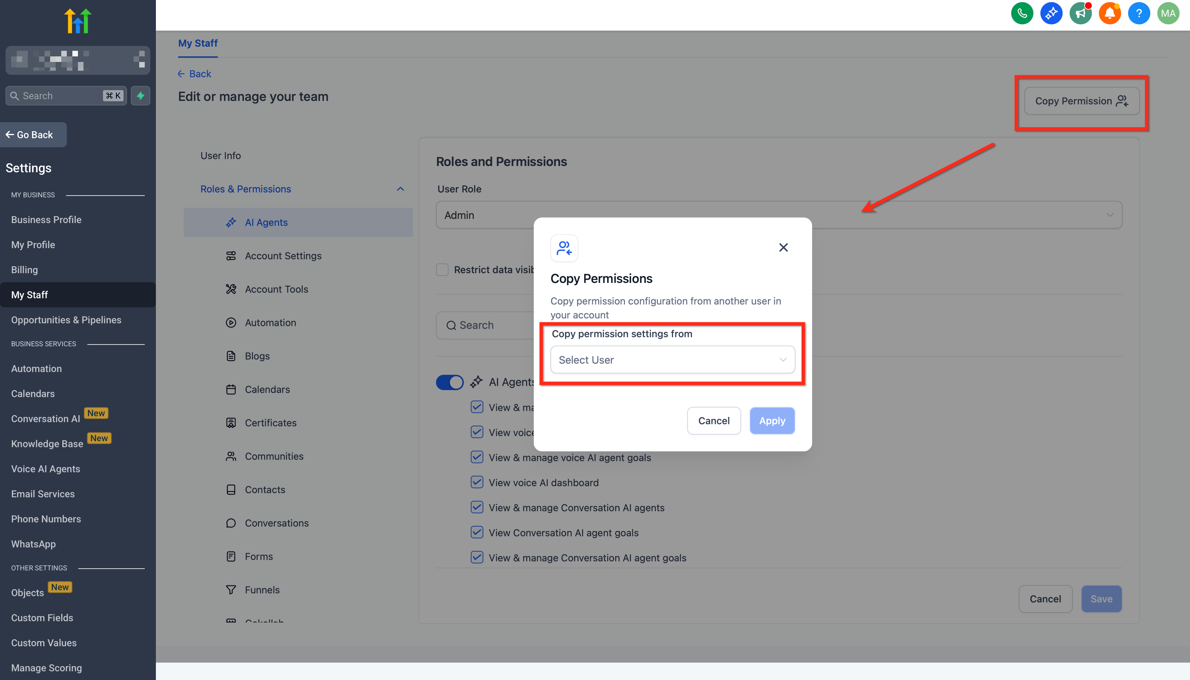1190x680 pixels.
Task: Open the AI assistant sparkle icon
Action: pos(1051,14)
